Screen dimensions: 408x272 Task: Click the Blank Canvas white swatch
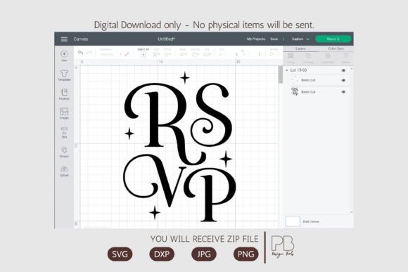(x=293, y=221)
